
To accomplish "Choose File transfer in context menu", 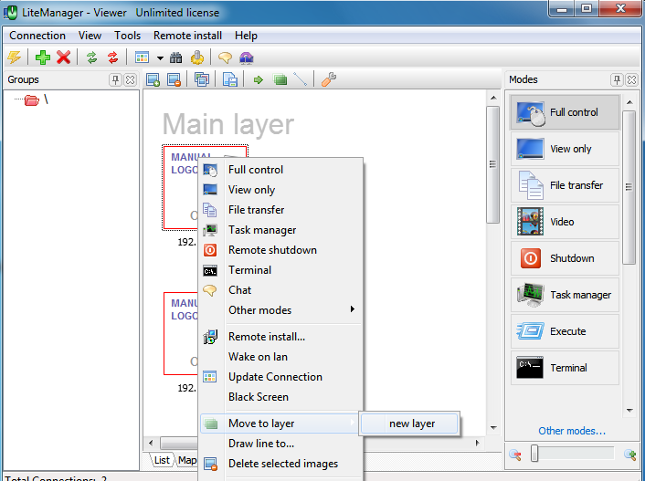I will pyautogui.click(x=280, y=210).
